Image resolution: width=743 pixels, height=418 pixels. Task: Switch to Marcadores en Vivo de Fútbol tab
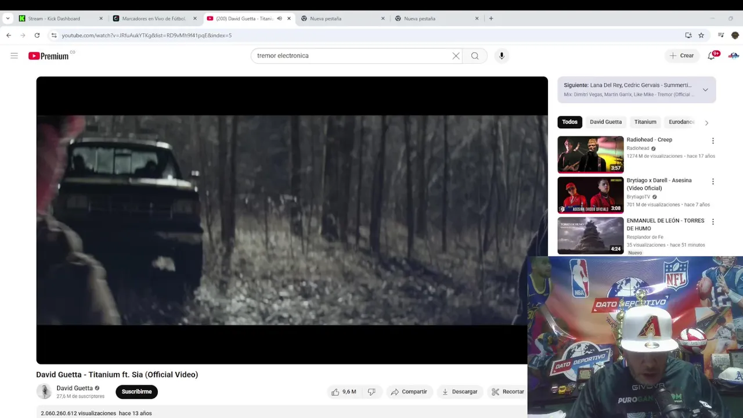[x=154, y=19]
